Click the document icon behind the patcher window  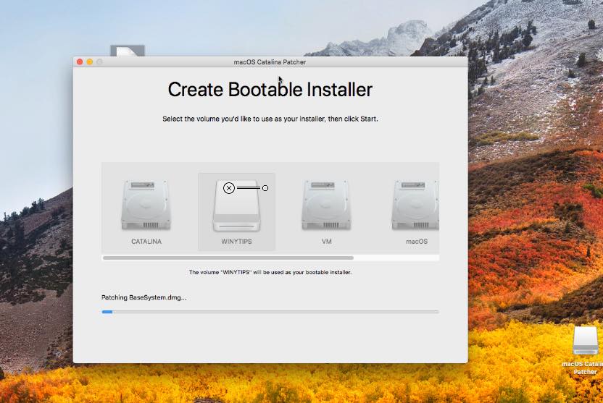pyautogui.click(x=128, y=51)
